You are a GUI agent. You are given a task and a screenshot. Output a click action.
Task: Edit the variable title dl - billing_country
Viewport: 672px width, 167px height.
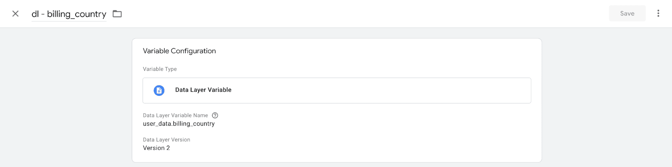click(x=69, y=14)
